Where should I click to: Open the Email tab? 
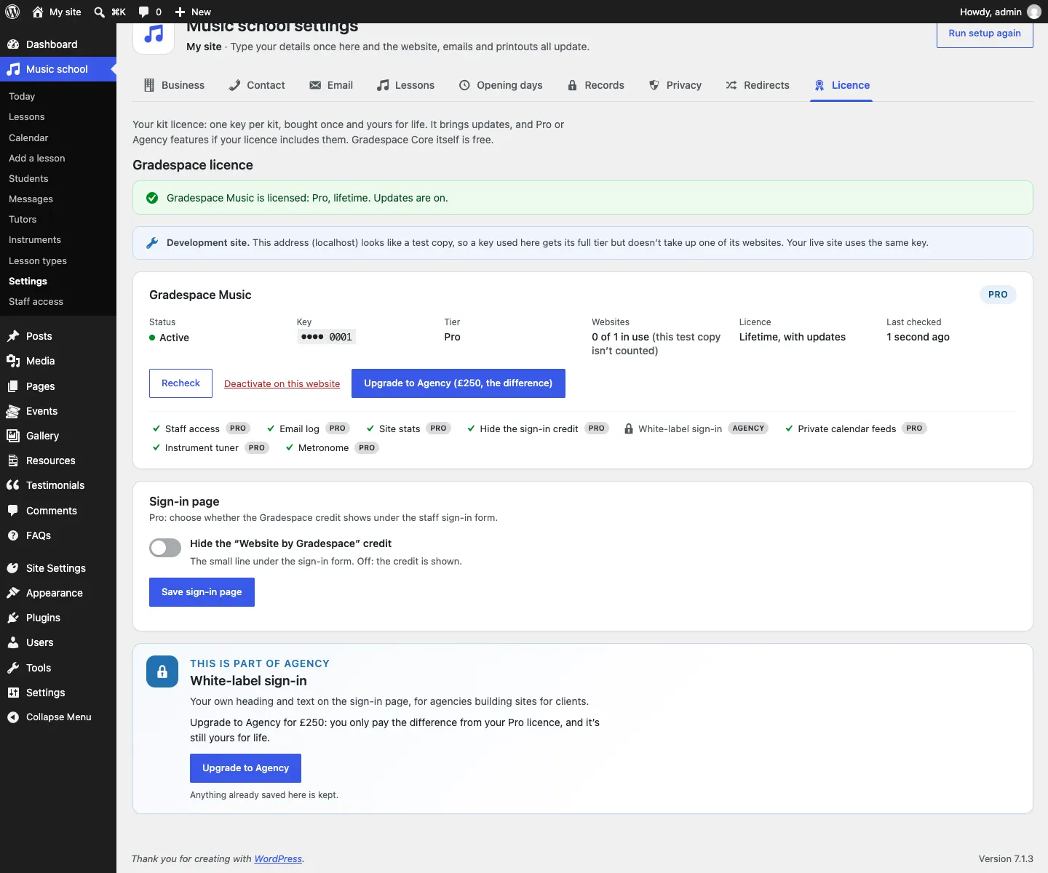(x=331, y=85)
